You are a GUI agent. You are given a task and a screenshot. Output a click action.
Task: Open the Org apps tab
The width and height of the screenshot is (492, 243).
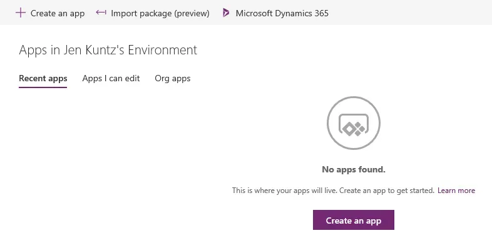coord(173,78)
